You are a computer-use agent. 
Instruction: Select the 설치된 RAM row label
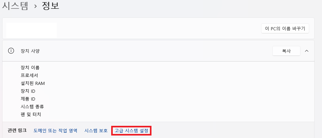(x=33, y=83)
